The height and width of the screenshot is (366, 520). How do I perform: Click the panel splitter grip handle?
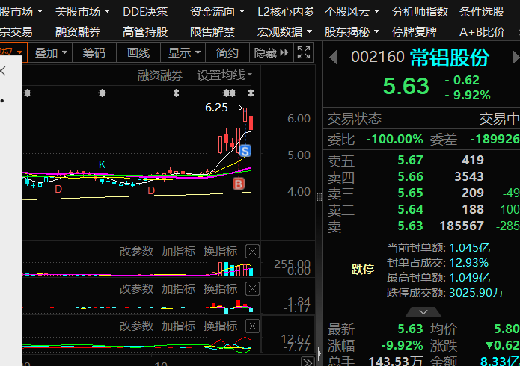tap(319, 197)
